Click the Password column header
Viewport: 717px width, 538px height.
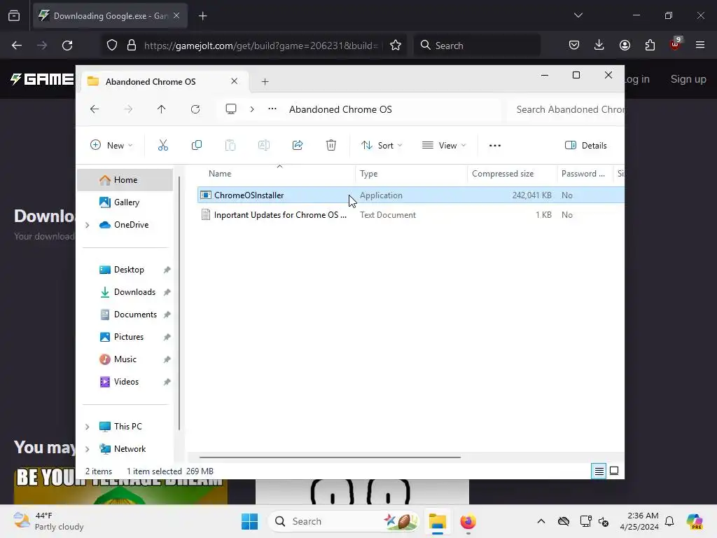(583, 174)
